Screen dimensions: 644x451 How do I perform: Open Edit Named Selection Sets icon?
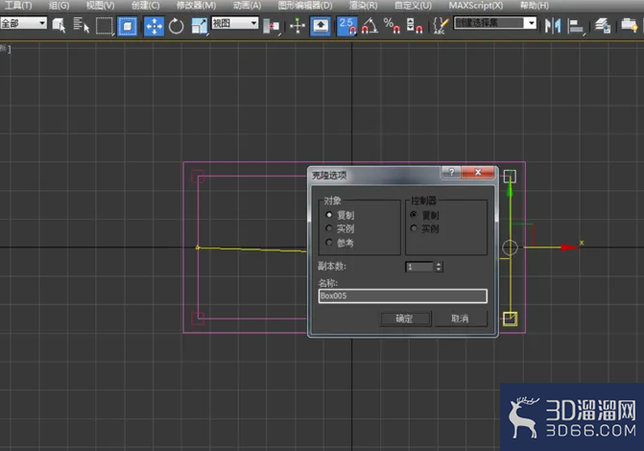coord(440,26)
